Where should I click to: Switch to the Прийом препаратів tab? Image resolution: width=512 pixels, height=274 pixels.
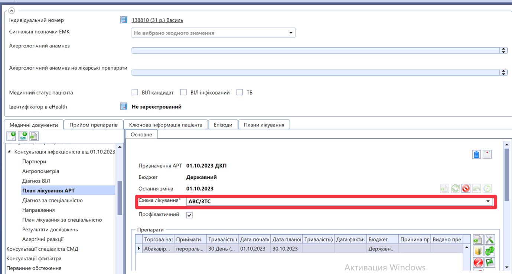click(94, 125)
